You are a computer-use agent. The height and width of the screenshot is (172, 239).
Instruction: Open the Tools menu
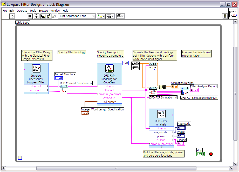tap(33, 11)
